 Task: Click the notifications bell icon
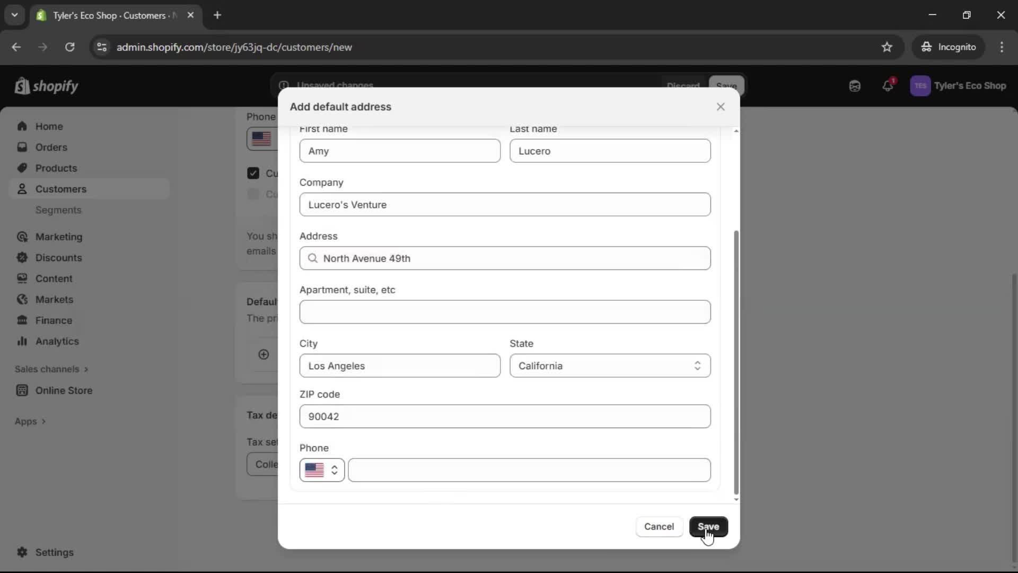coord(888,86)
